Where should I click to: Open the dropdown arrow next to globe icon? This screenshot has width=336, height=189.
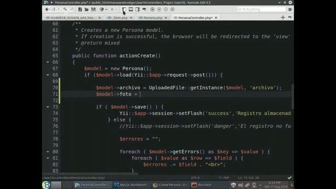[106, 9]
